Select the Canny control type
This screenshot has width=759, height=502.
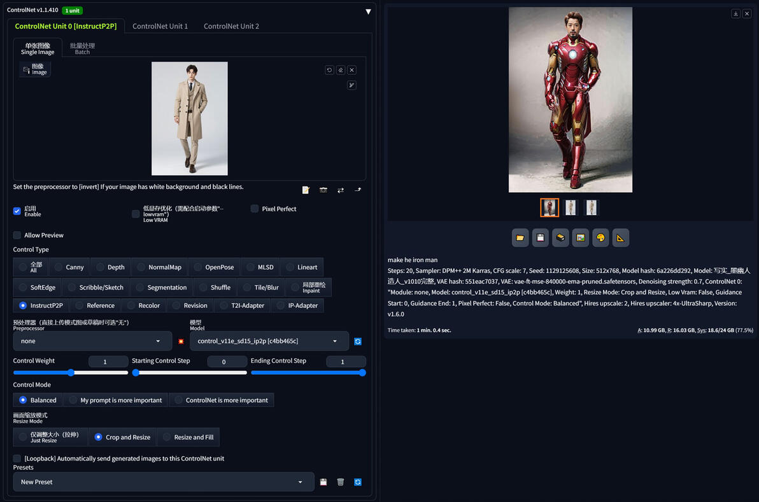[69, 267]
